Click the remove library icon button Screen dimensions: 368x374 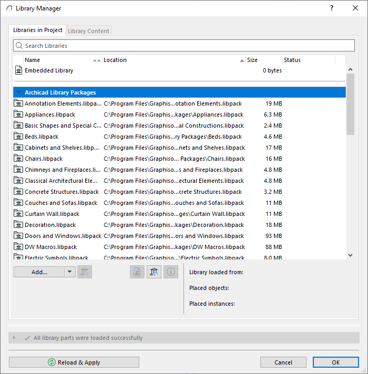point(85,272)
